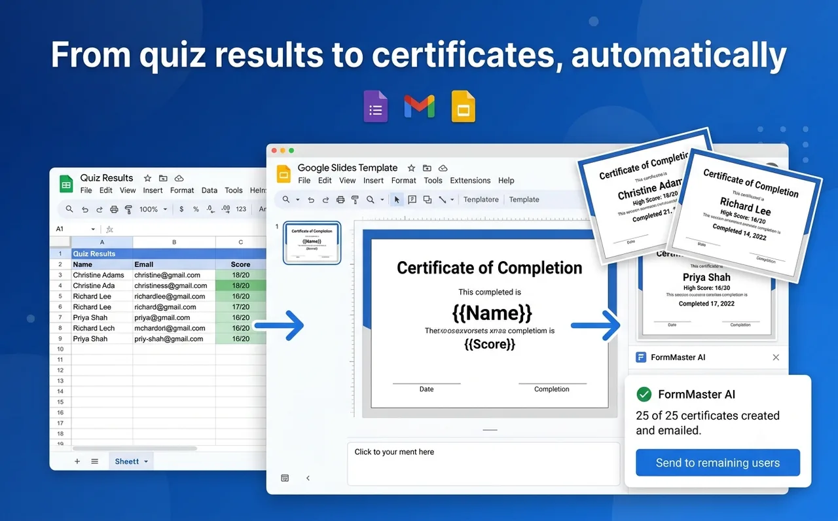Open the all sheets list icon
The image size is (838, 521).
pyautogui.click(x=95, y=461)
